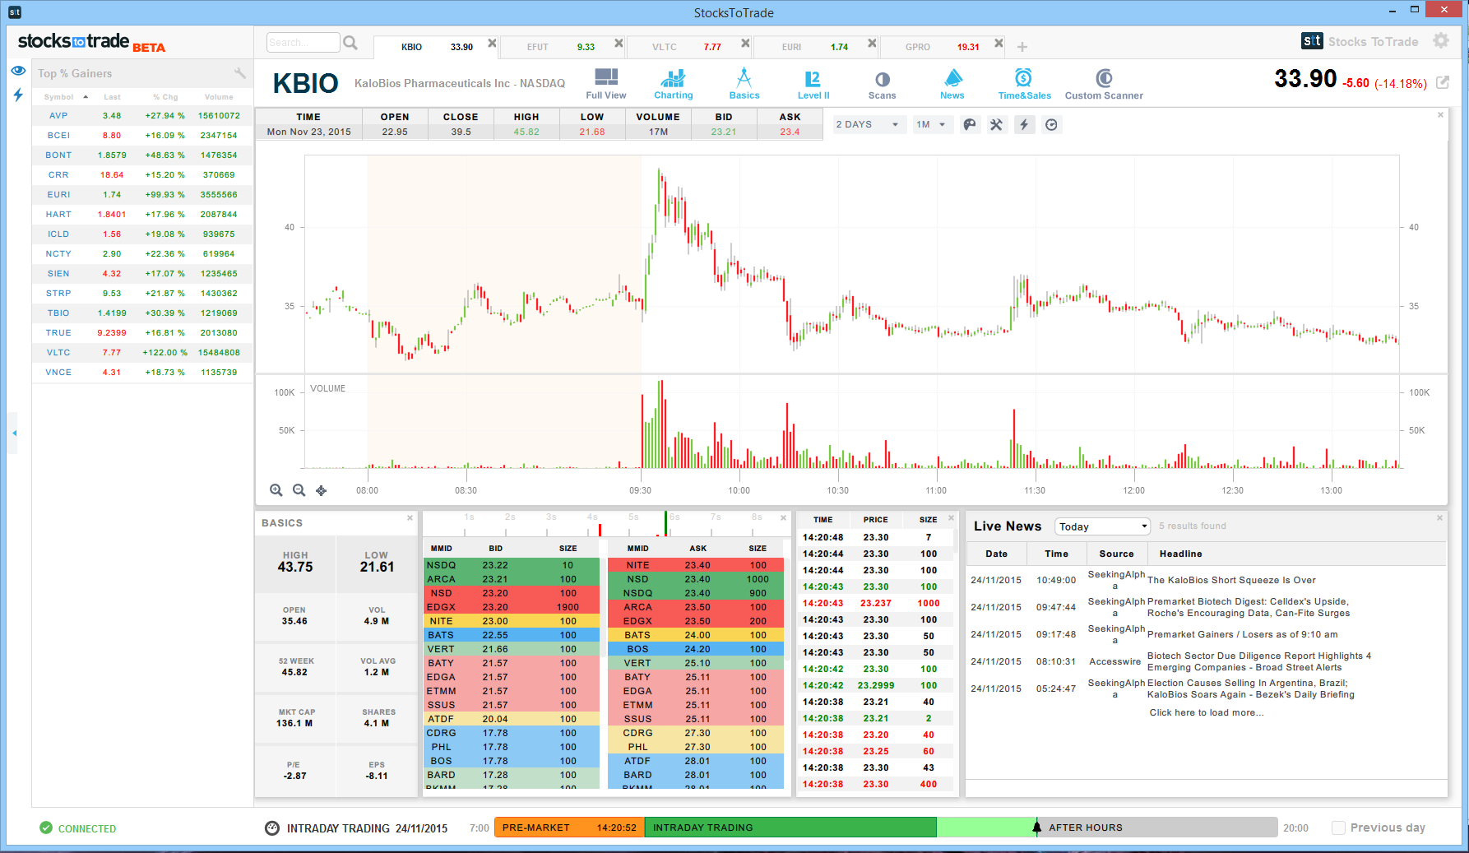The width and height of the screenshot is (1469, 853).
Task: Switch to the GPRO tab
Action: [x=943, y=47]
